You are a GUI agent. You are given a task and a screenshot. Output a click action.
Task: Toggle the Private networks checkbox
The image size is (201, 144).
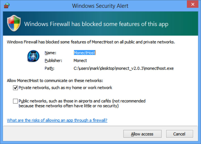click(15, 88)
